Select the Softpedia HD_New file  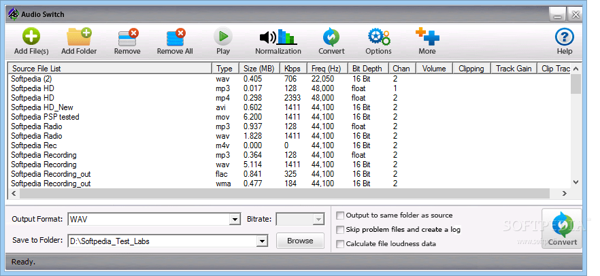[289, 107]
